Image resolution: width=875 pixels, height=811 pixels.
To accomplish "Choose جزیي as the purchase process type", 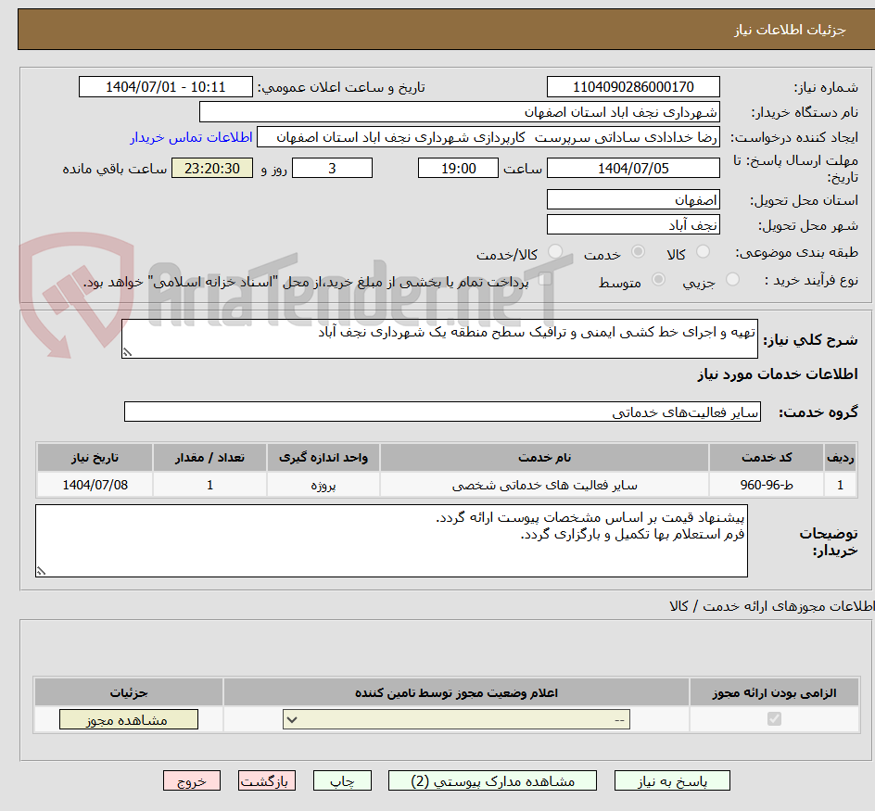I will click(x=732, y=279).
